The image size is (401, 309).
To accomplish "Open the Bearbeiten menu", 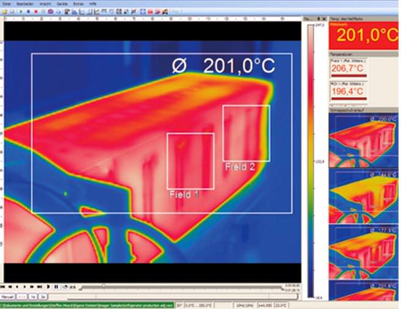I will click(25, 4).
